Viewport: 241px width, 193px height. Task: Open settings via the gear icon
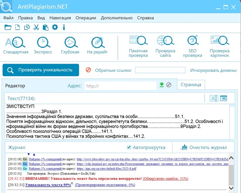pos(55,27)
